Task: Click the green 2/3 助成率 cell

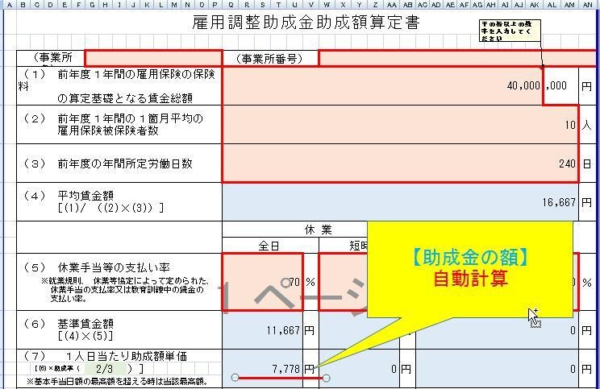Action: click(x=105, y=369)
